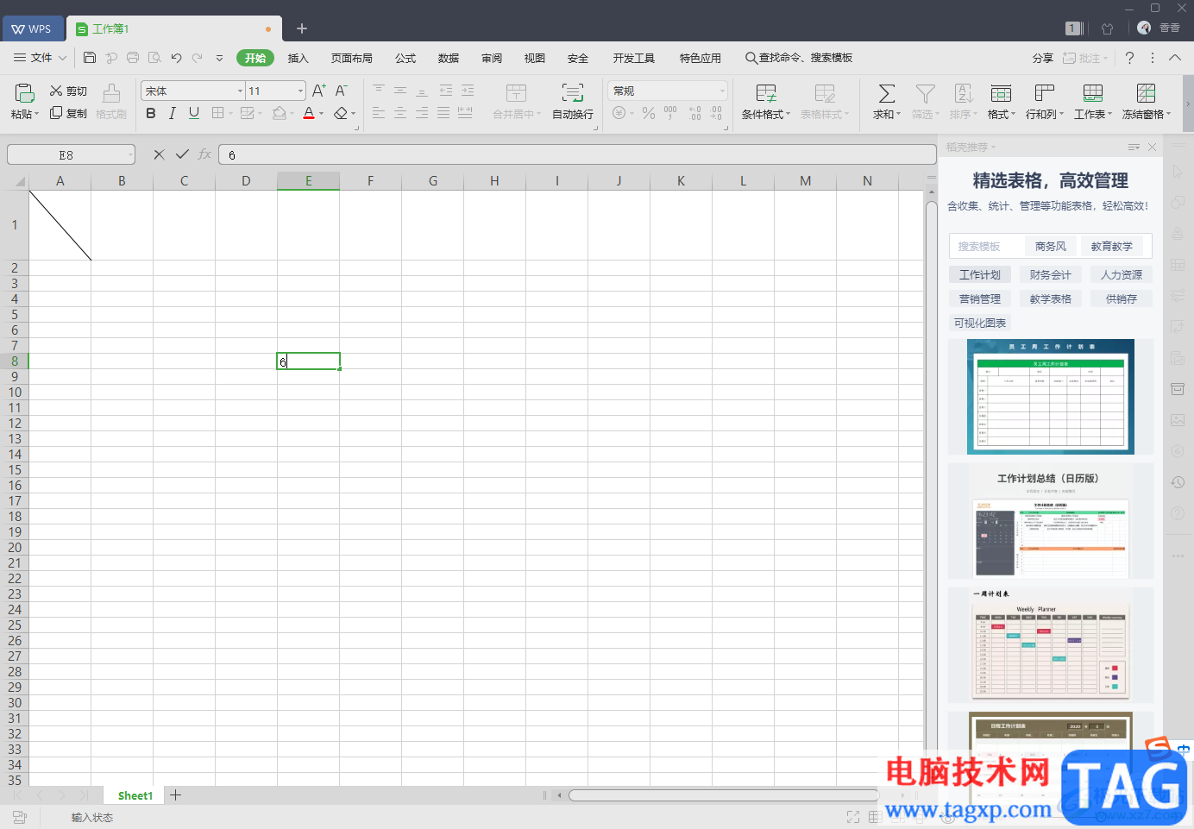This screenshot has width=1194, height=829.
Task: Open the 公式 (Formulas) ribbon tab
Action: [405, 58]
